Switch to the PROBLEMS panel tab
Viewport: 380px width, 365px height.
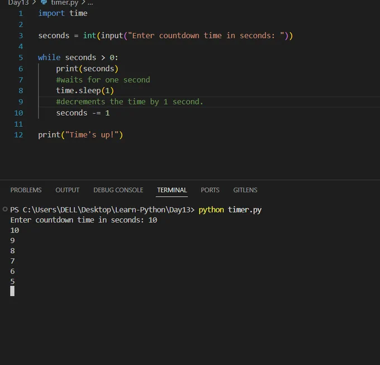[x=26, y=190]
